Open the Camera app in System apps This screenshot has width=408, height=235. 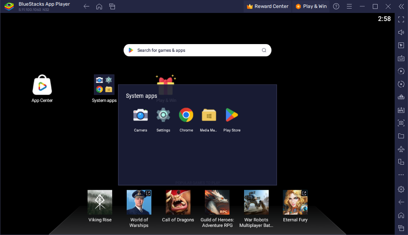pos(140,115)
